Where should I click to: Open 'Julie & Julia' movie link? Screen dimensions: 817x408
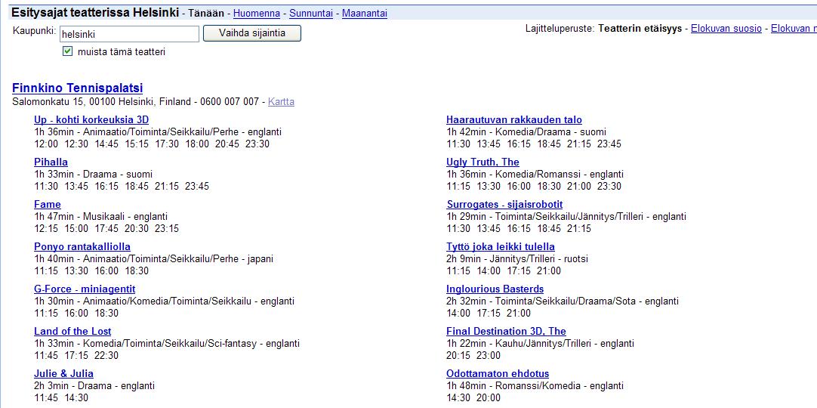(63, 373)
